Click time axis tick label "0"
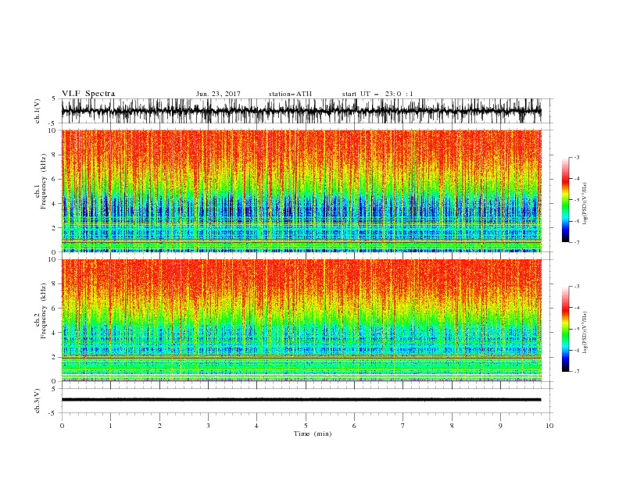 pyautogui.click(x=62, y=426)
